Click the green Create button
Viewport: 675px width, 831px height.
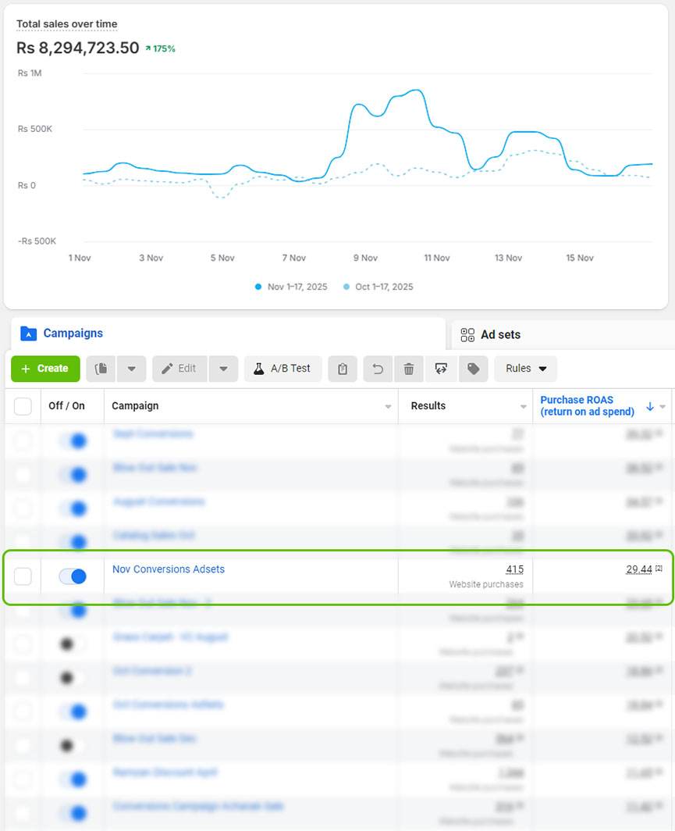44,369
